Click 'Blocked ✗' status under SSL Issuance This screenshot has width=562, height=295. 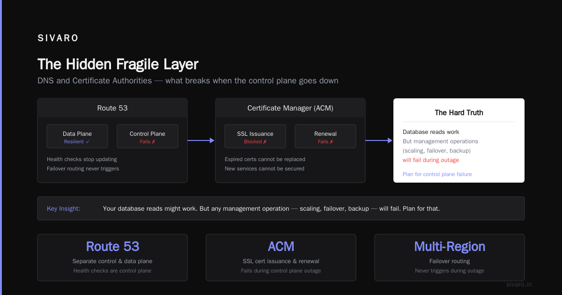tap(255, 141)
